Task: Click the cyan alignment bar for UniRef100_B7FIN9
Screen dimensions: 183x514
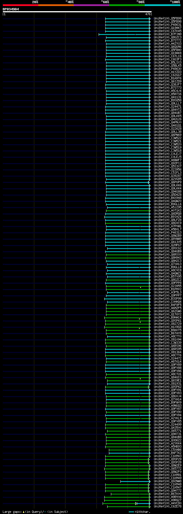Action: [x=124, y=34]
